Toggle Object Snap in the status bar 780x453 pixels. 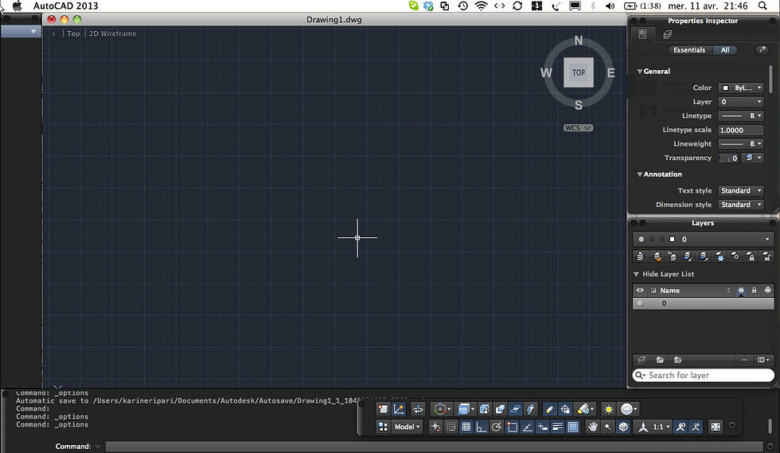tap(511, 427)
